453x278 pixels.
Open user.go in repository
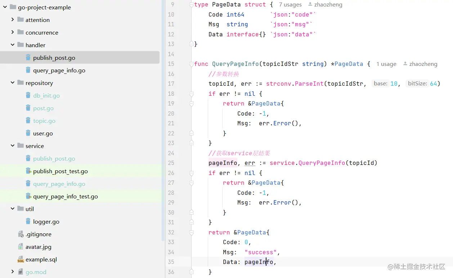click(x=43, y=133)
